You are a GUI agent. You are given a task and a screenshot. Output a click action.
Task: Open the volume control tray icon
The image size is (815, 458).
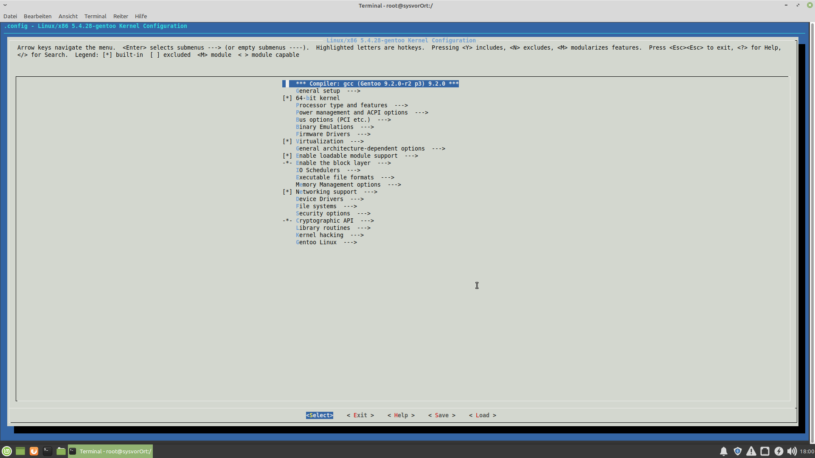(792, 451)
